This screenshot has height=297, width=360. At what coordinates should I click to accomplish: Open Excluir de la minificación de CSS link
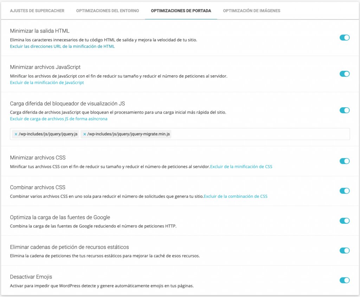[x=241, y=167]
